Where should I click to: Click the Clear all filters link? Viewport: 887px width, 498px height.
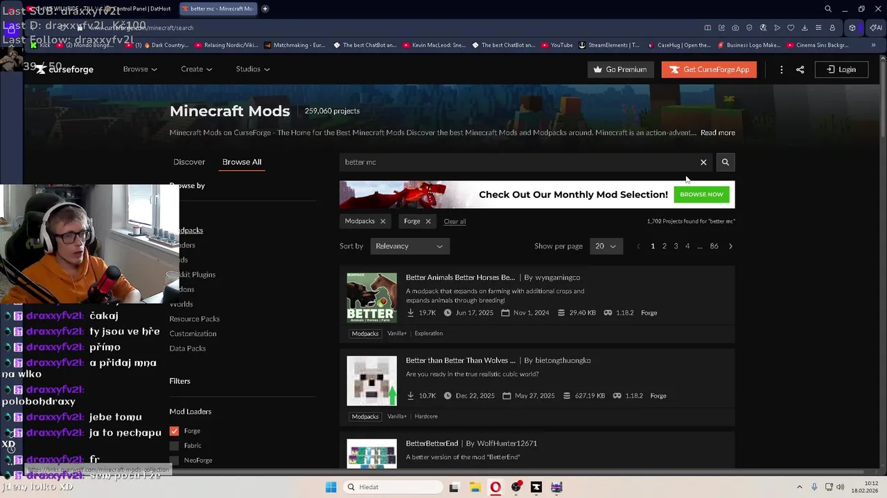tap(455, 221)
